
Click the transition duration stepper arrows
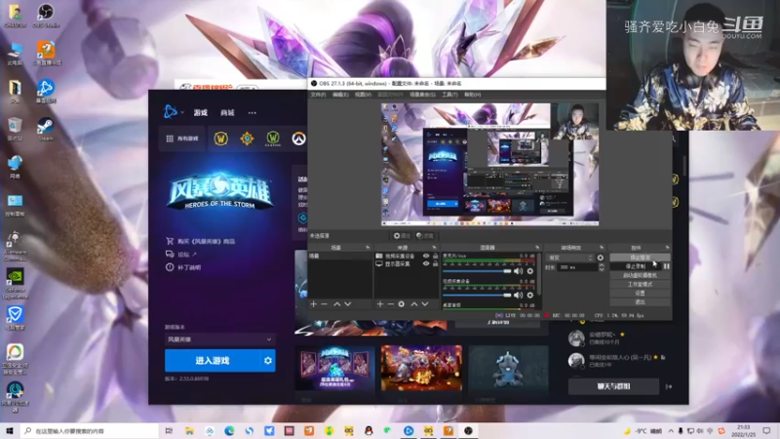click(x=602, y=267)
